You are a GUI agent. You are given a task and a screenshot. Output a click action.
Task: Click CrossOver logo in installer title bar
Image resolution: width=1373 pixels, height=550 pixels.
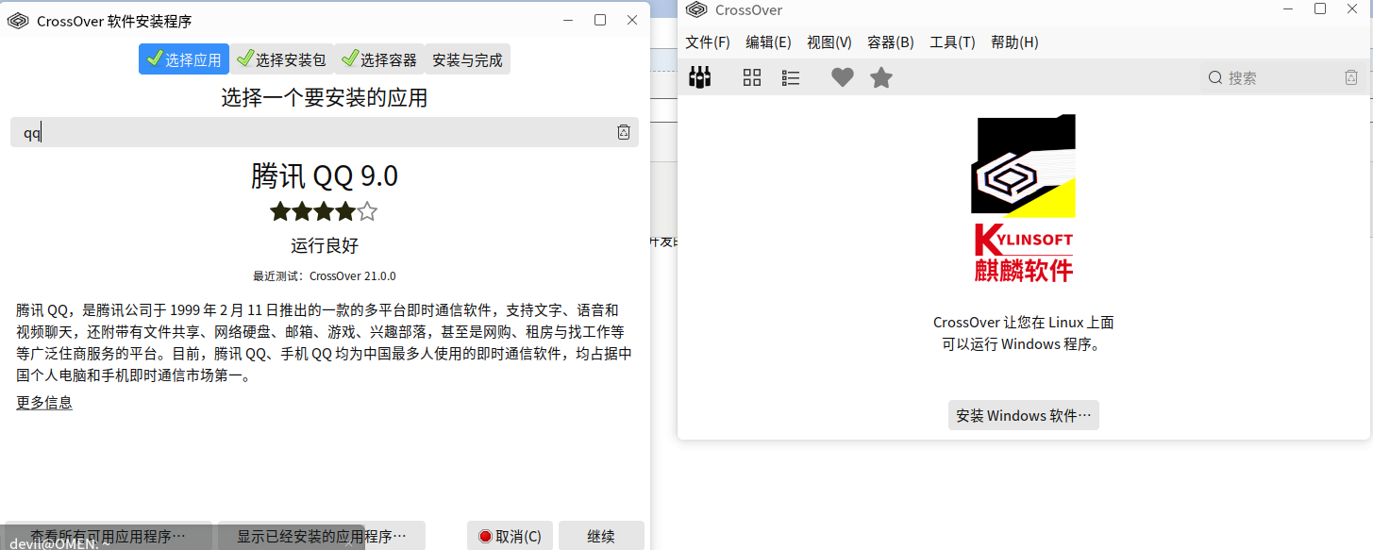point(18,21)
